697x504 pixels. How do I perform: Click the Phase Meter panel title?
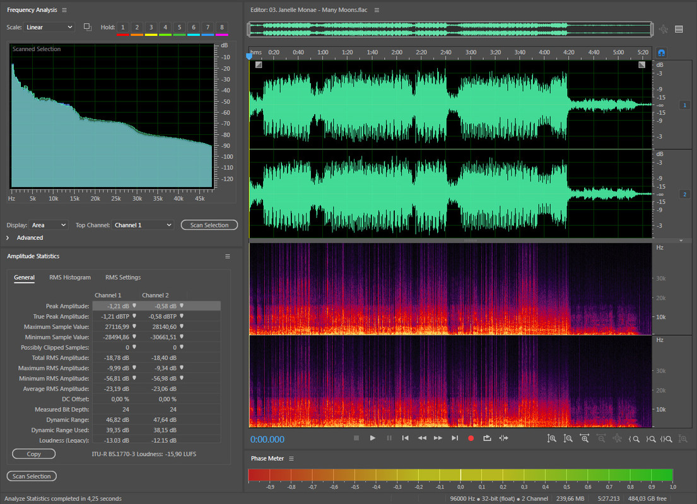[x=267, y=458]
